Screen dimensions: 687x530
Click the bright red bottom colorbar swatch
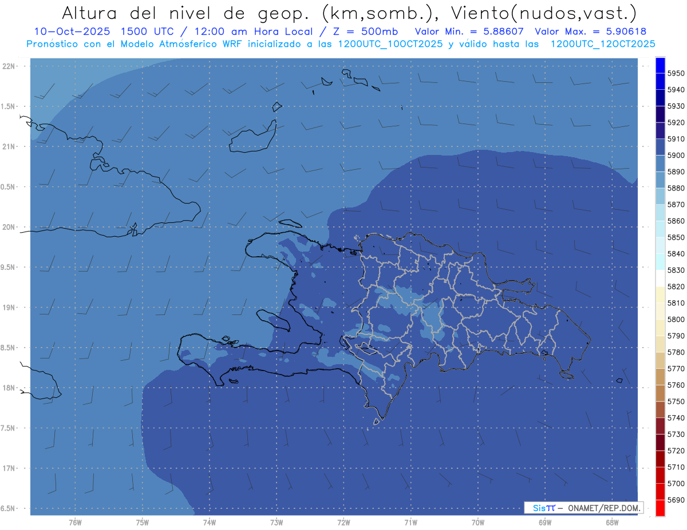[660, 508]
